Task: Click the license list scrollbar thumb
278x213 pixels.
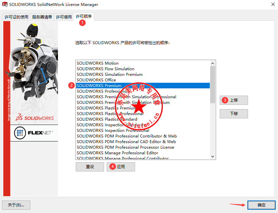Action: point(212,84)
